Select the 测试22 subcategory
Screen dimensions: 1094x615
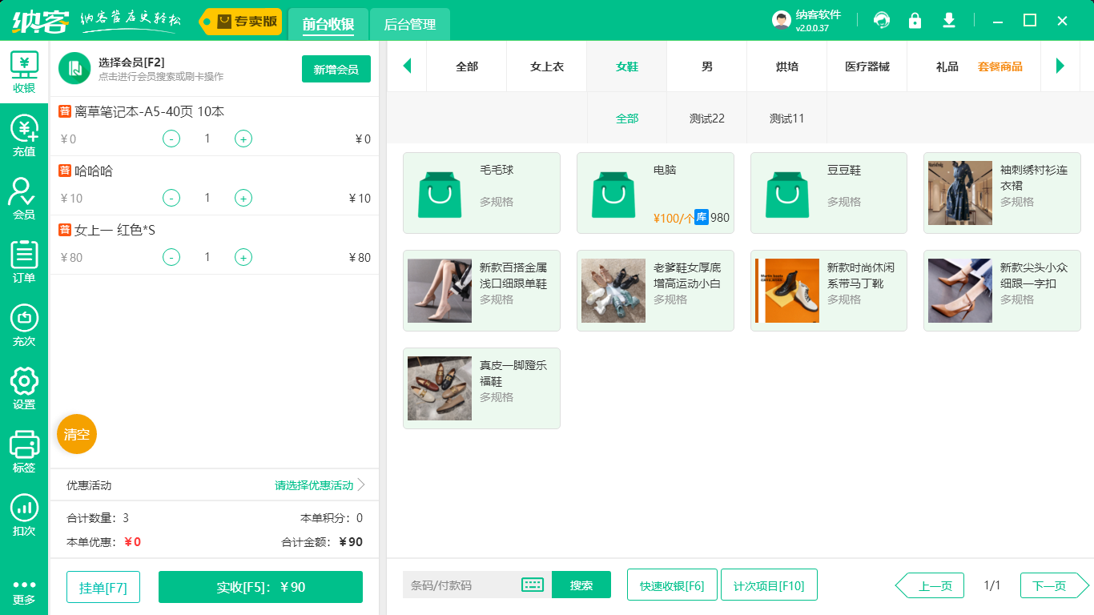(707, 119)
